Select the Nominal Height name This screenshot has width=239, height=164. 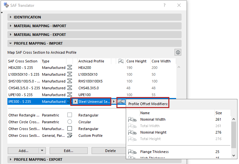(153, 132)
